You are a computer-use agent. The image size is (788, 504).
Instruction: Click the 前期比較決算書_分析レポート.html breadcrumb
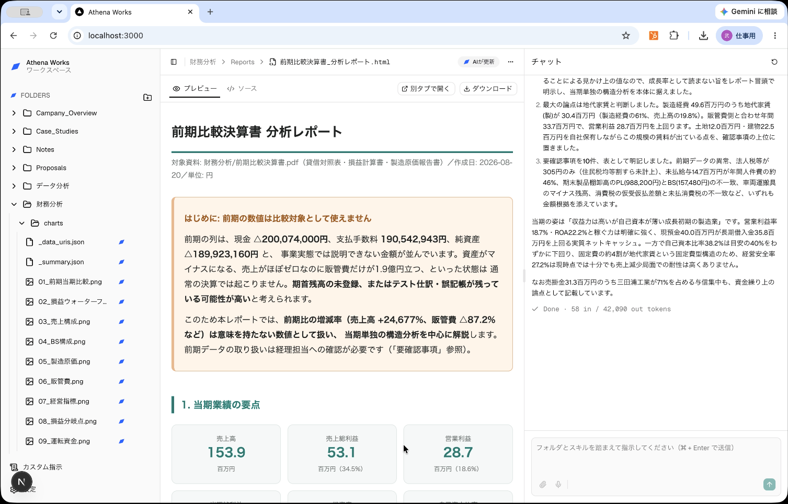pos(335,62)
